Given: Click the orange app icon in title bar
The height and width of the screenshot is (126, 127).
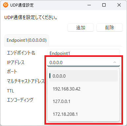Looking at the screenshot, I should (6, 5).
